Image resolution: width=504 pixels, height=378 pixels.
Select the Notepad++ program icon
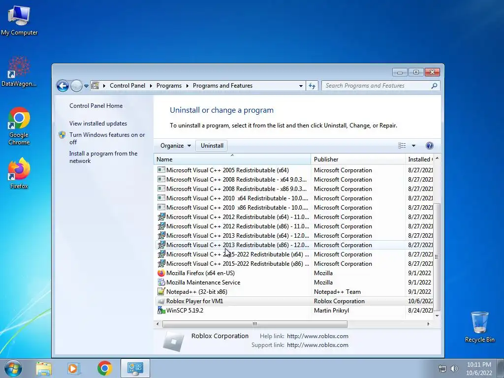click(x=161, y=291)
